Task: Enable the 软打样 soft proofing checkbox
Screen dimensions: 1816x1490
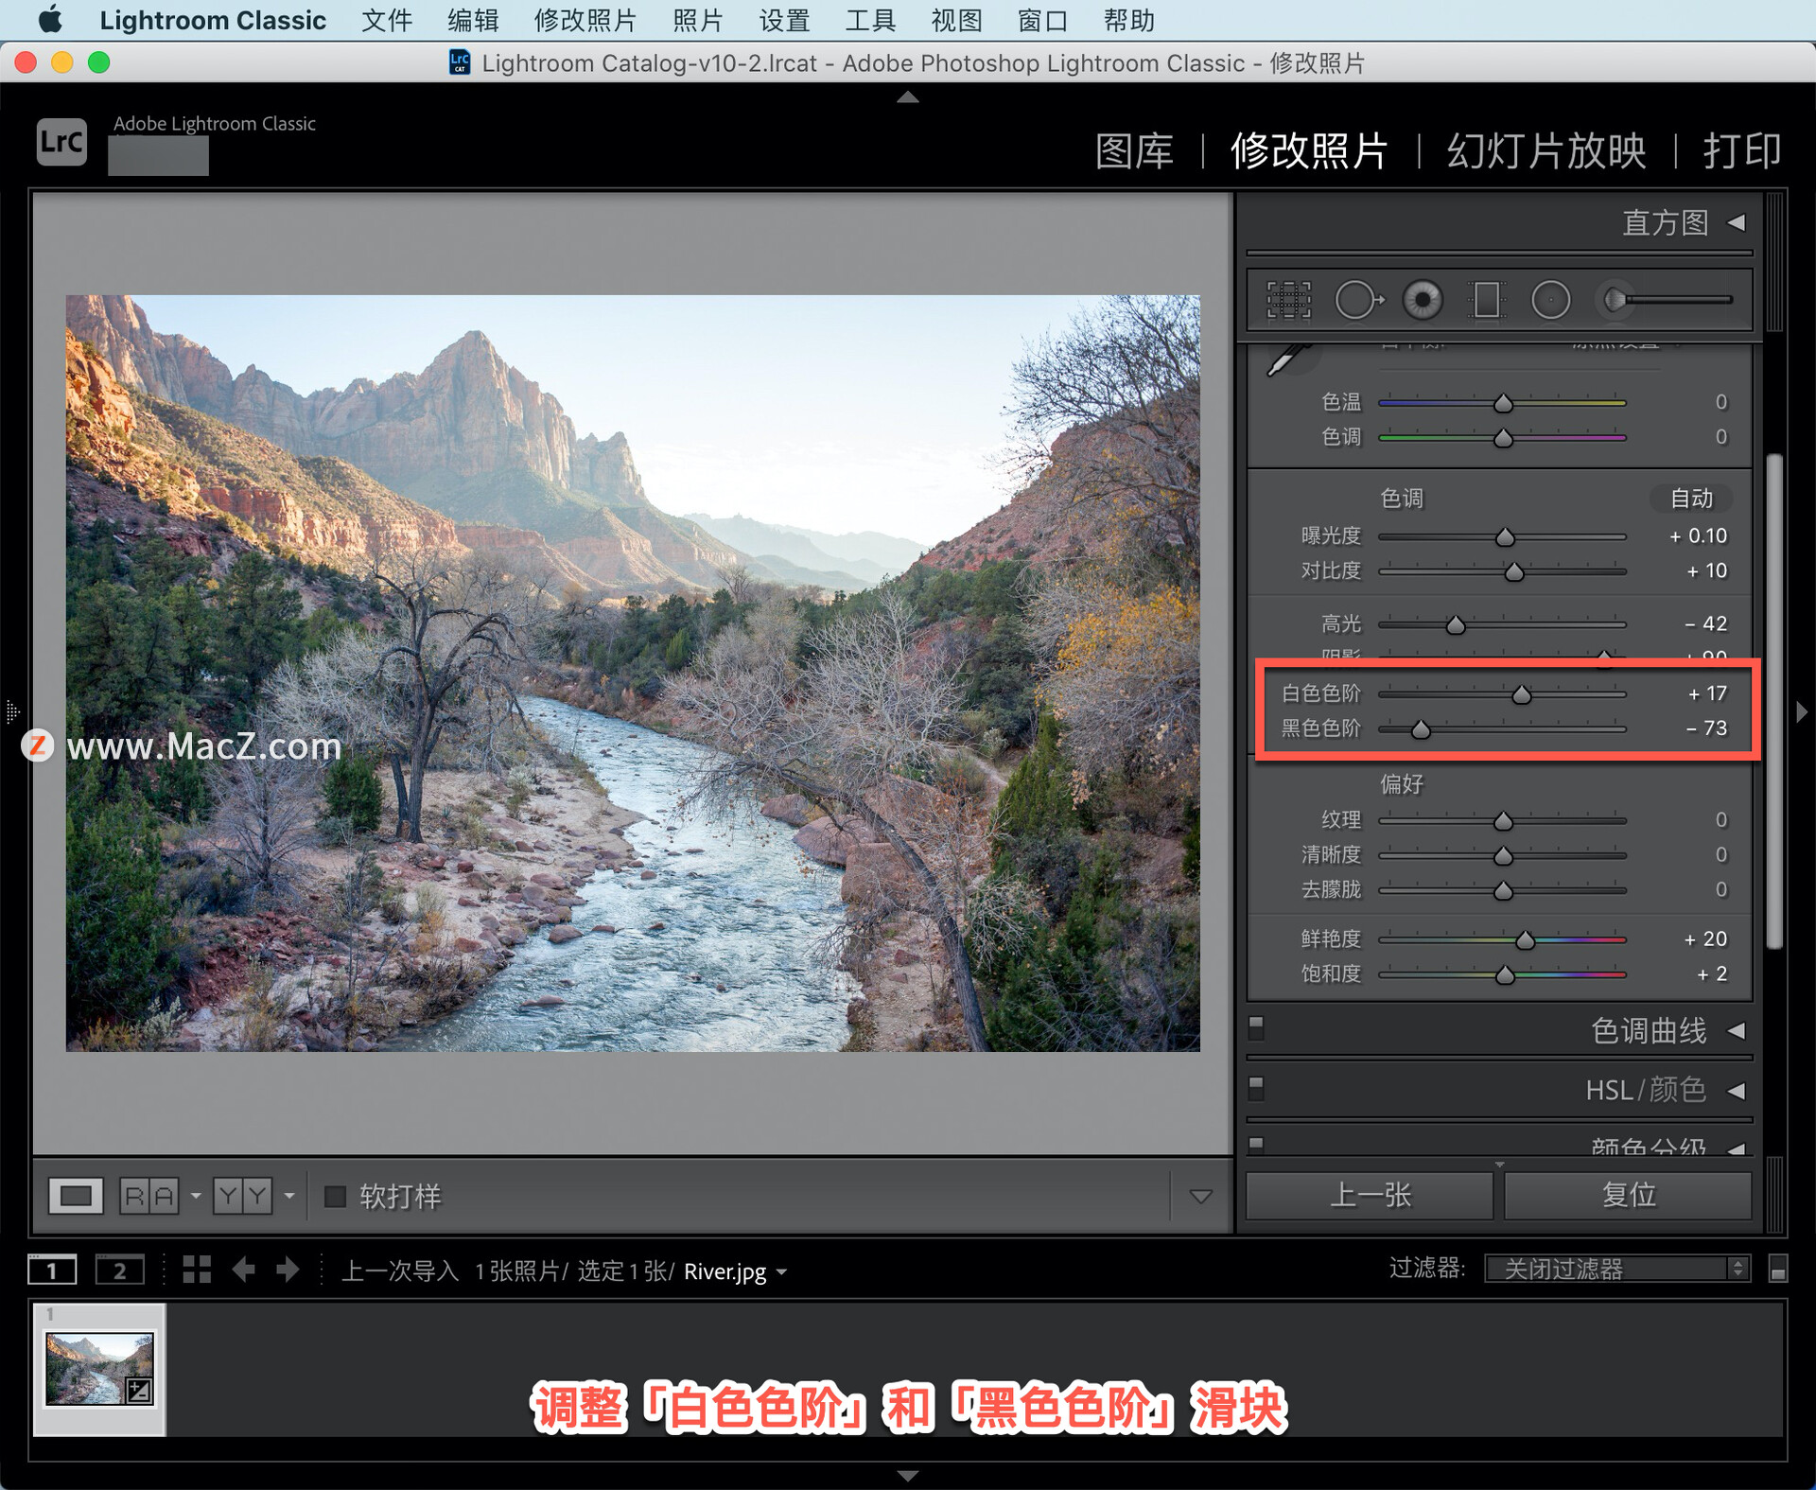Action: 335,1197
